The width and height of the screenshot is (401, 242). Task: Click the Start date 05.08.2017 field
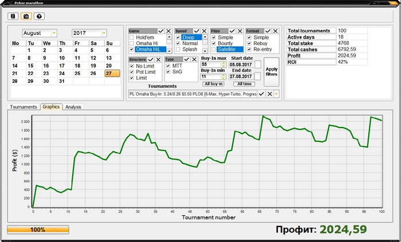point(241,65)
